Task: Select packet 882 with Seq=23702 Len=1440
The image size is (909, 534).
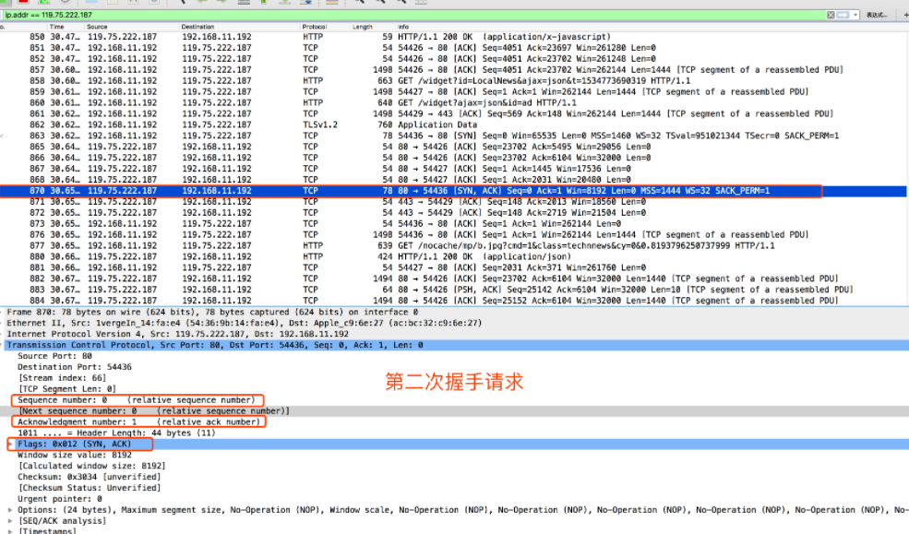Action: click(x=454, y=279)
